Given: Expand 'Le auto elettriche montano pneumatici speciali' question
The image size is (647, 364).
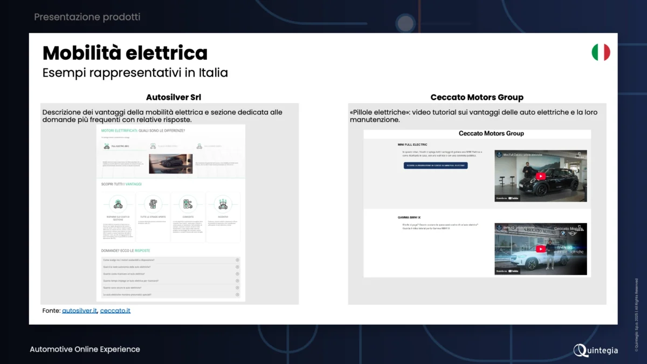Looking at the screenshot, I should (170, 295).
